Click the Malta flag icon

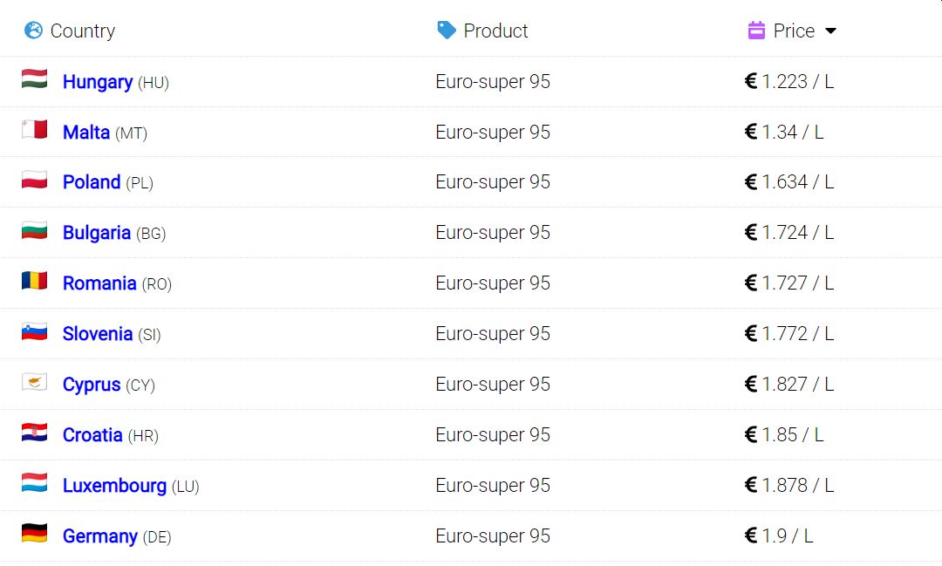tap(34, 130)
